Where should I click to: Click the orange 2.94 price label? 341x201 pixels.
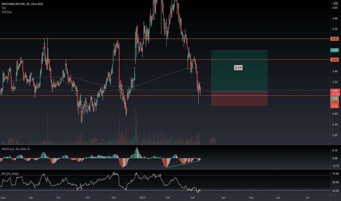click(x=334, y=102)
